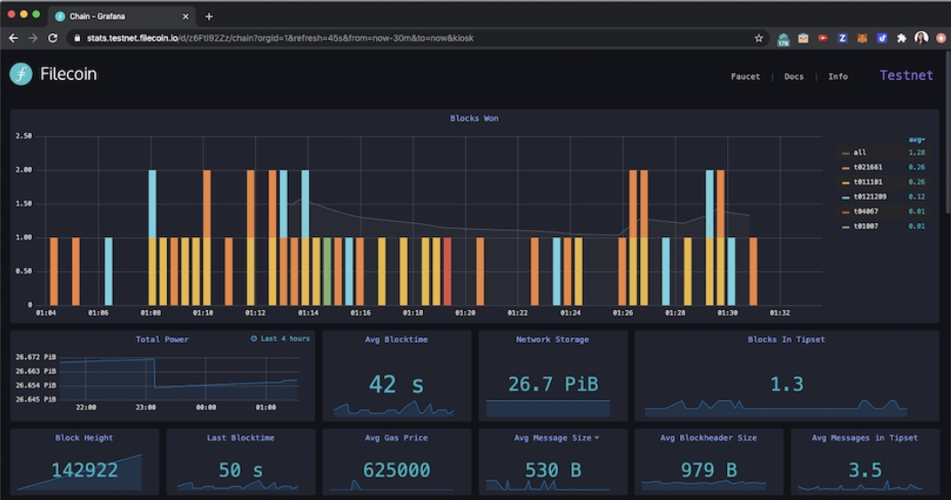The height and width of the screenshot is (500, 951).
Task: Click the blue checkmark extension icon
Action: pyautogui.click(x=882, y=38)
